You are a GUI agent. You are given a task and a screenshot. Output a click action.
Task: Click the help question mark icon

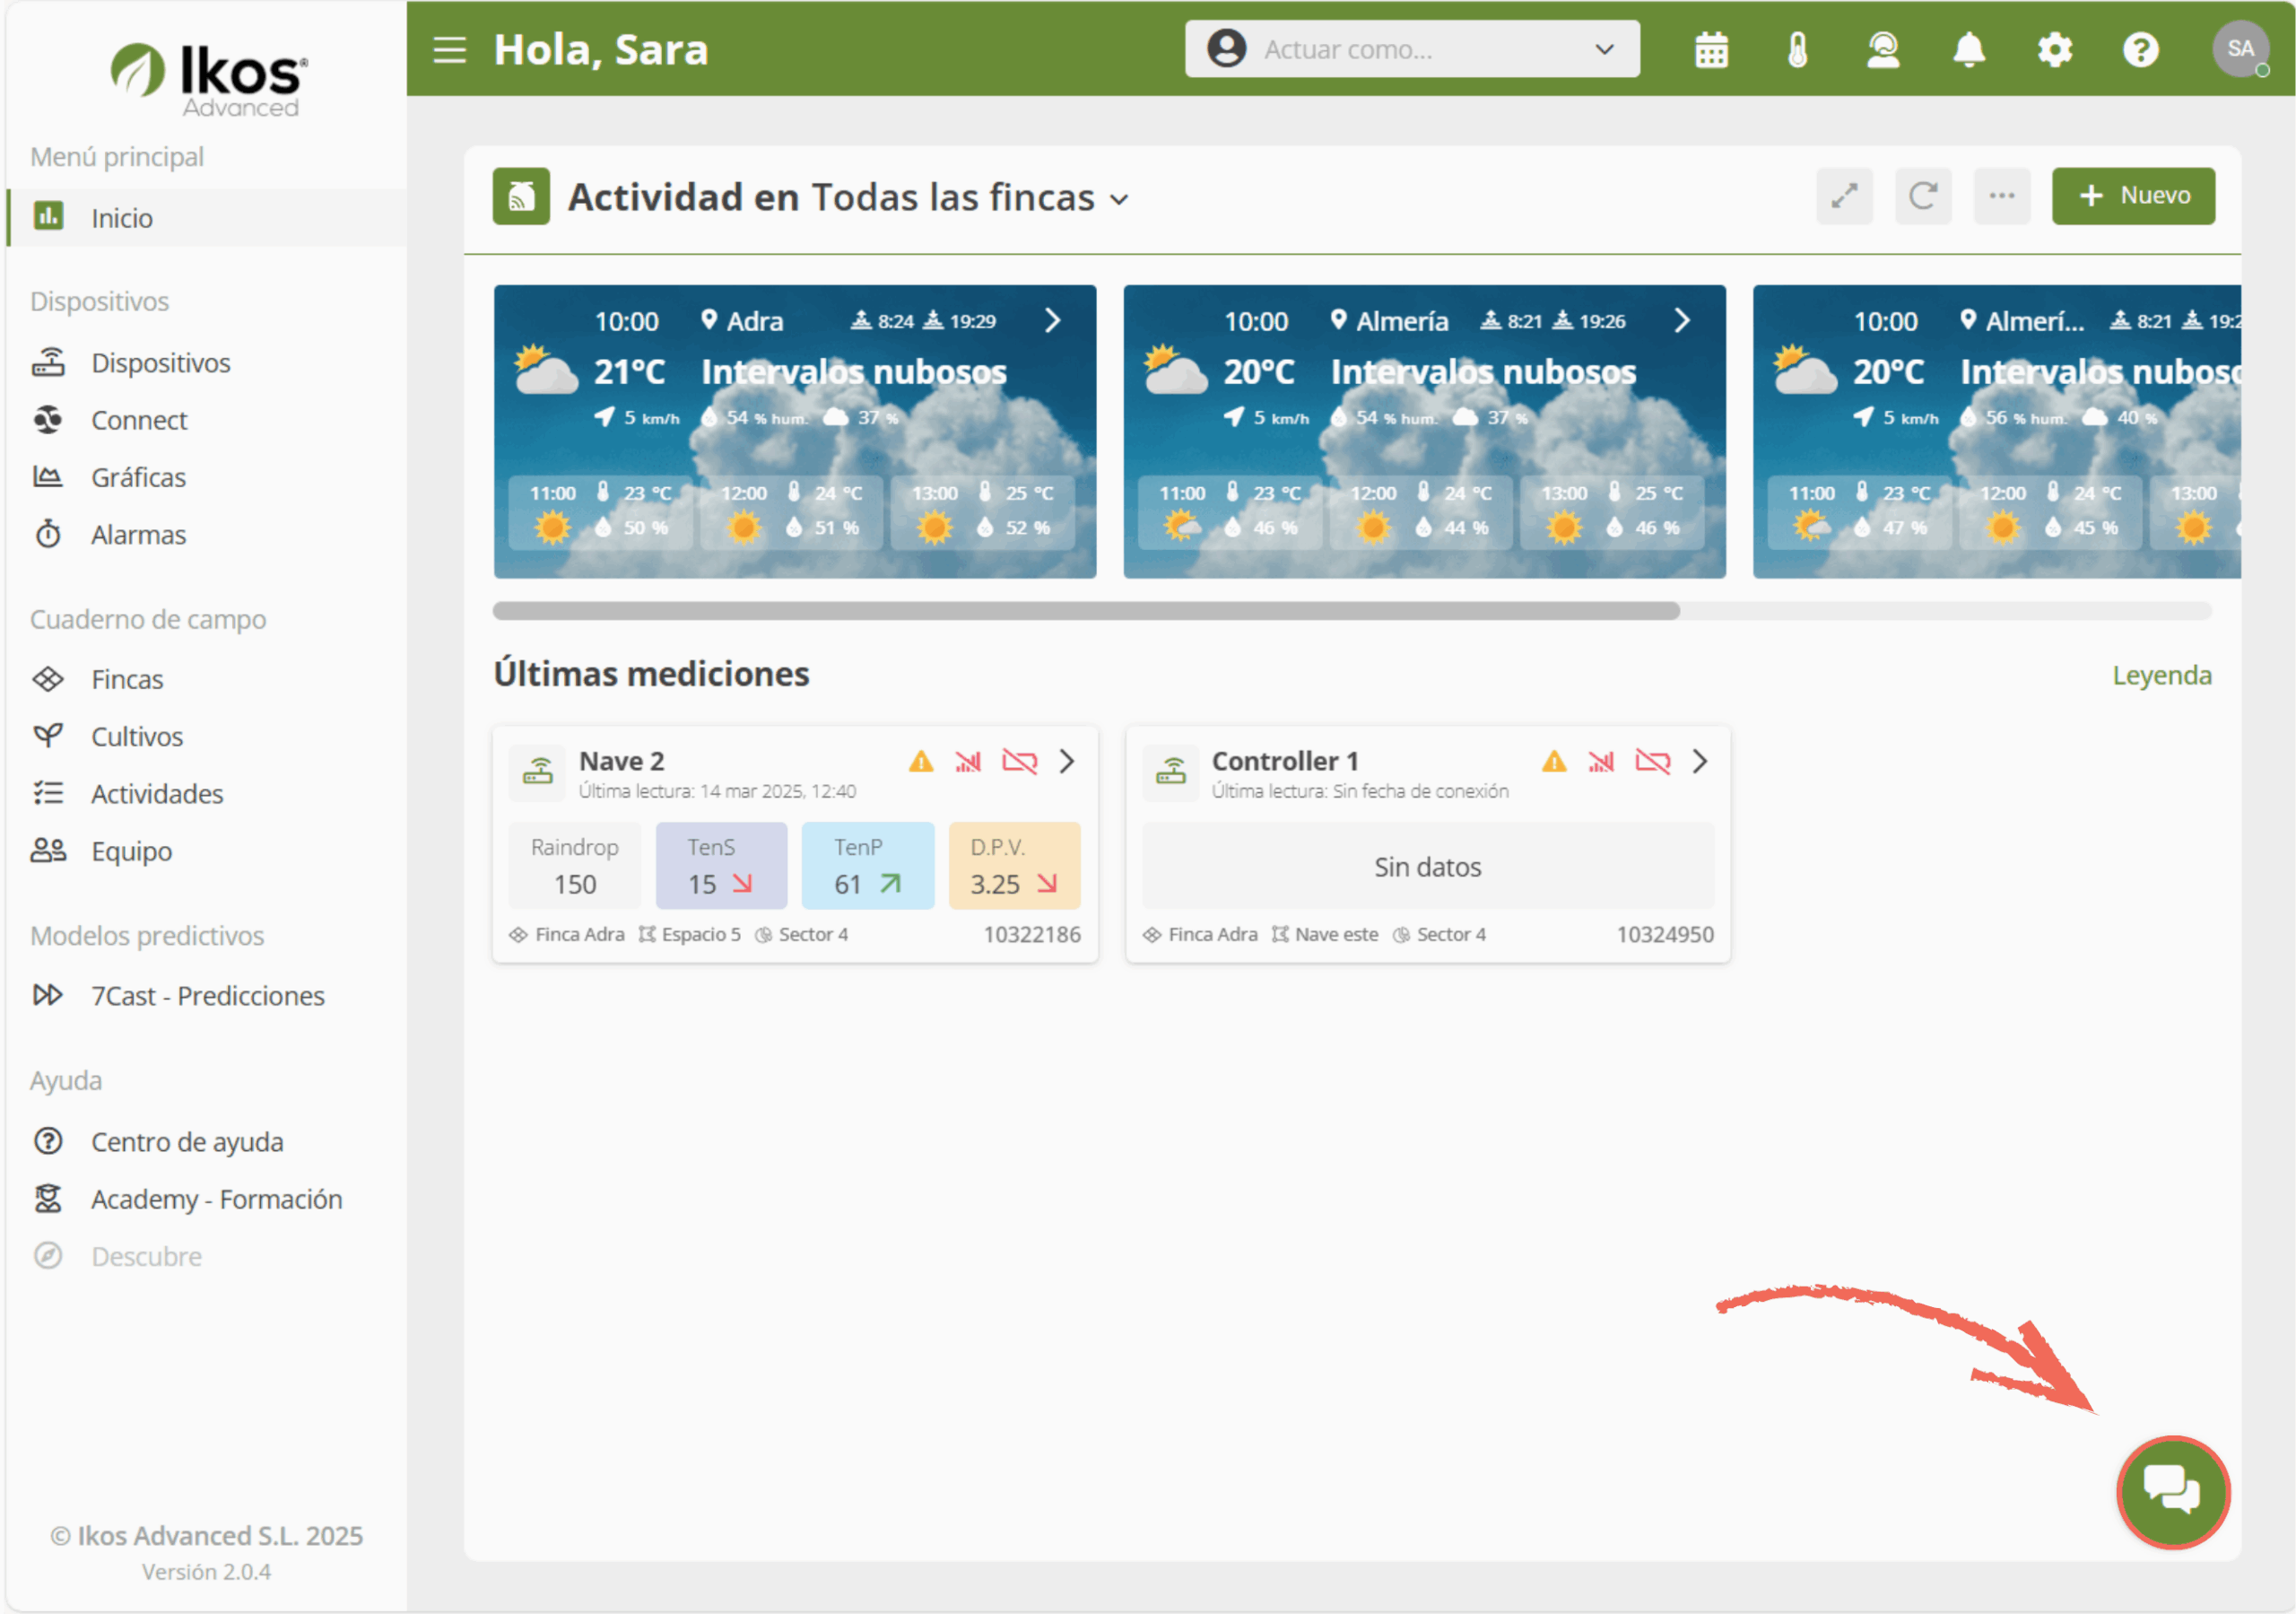point(2140,49)
